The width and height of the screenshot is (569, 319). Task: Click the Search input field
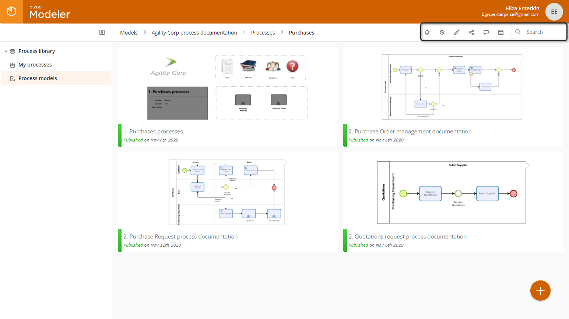tap(538, 32)
